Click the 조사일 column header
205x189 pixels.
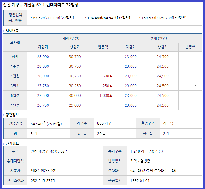(15, 43)
